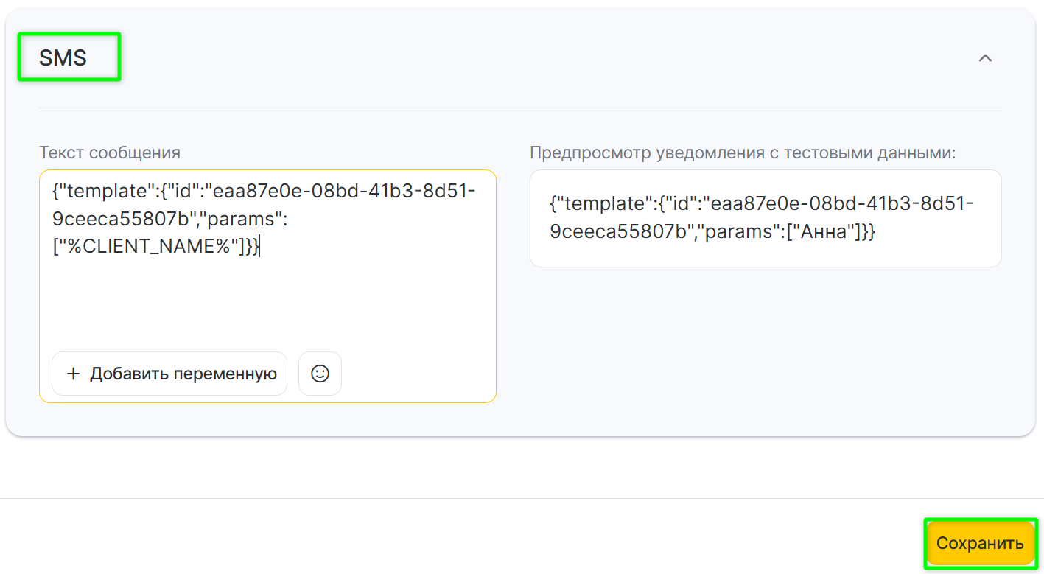This screenshot has width=1044, height=574.
Task: Collapse the SMS section with the chevron
Action: coord(985,58)
